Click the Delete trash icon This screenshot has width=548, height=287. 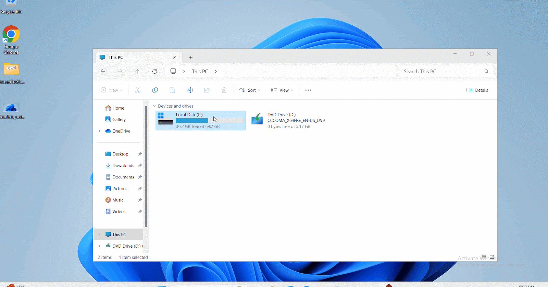[224, 90]
